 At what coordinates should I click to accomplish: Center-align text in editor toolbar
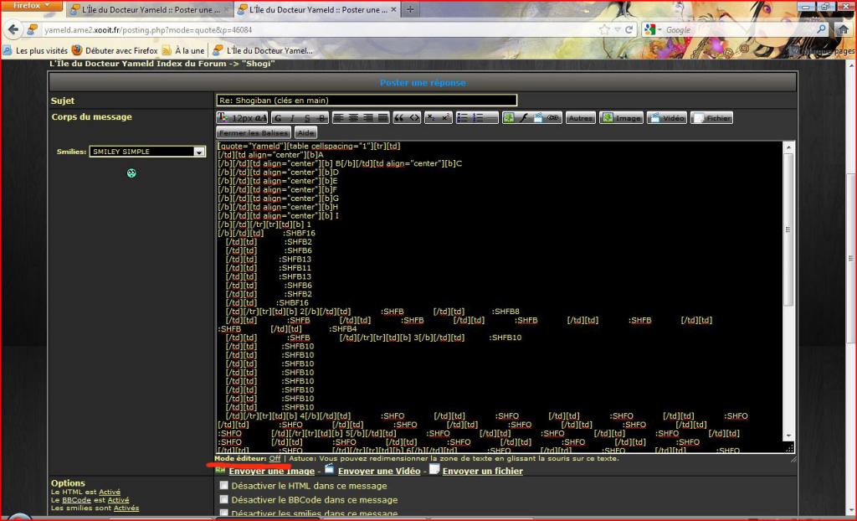coord(354,117)
